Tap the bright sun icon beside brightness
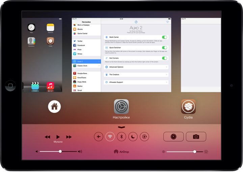243x172 pixels. (x=206, y=152)
